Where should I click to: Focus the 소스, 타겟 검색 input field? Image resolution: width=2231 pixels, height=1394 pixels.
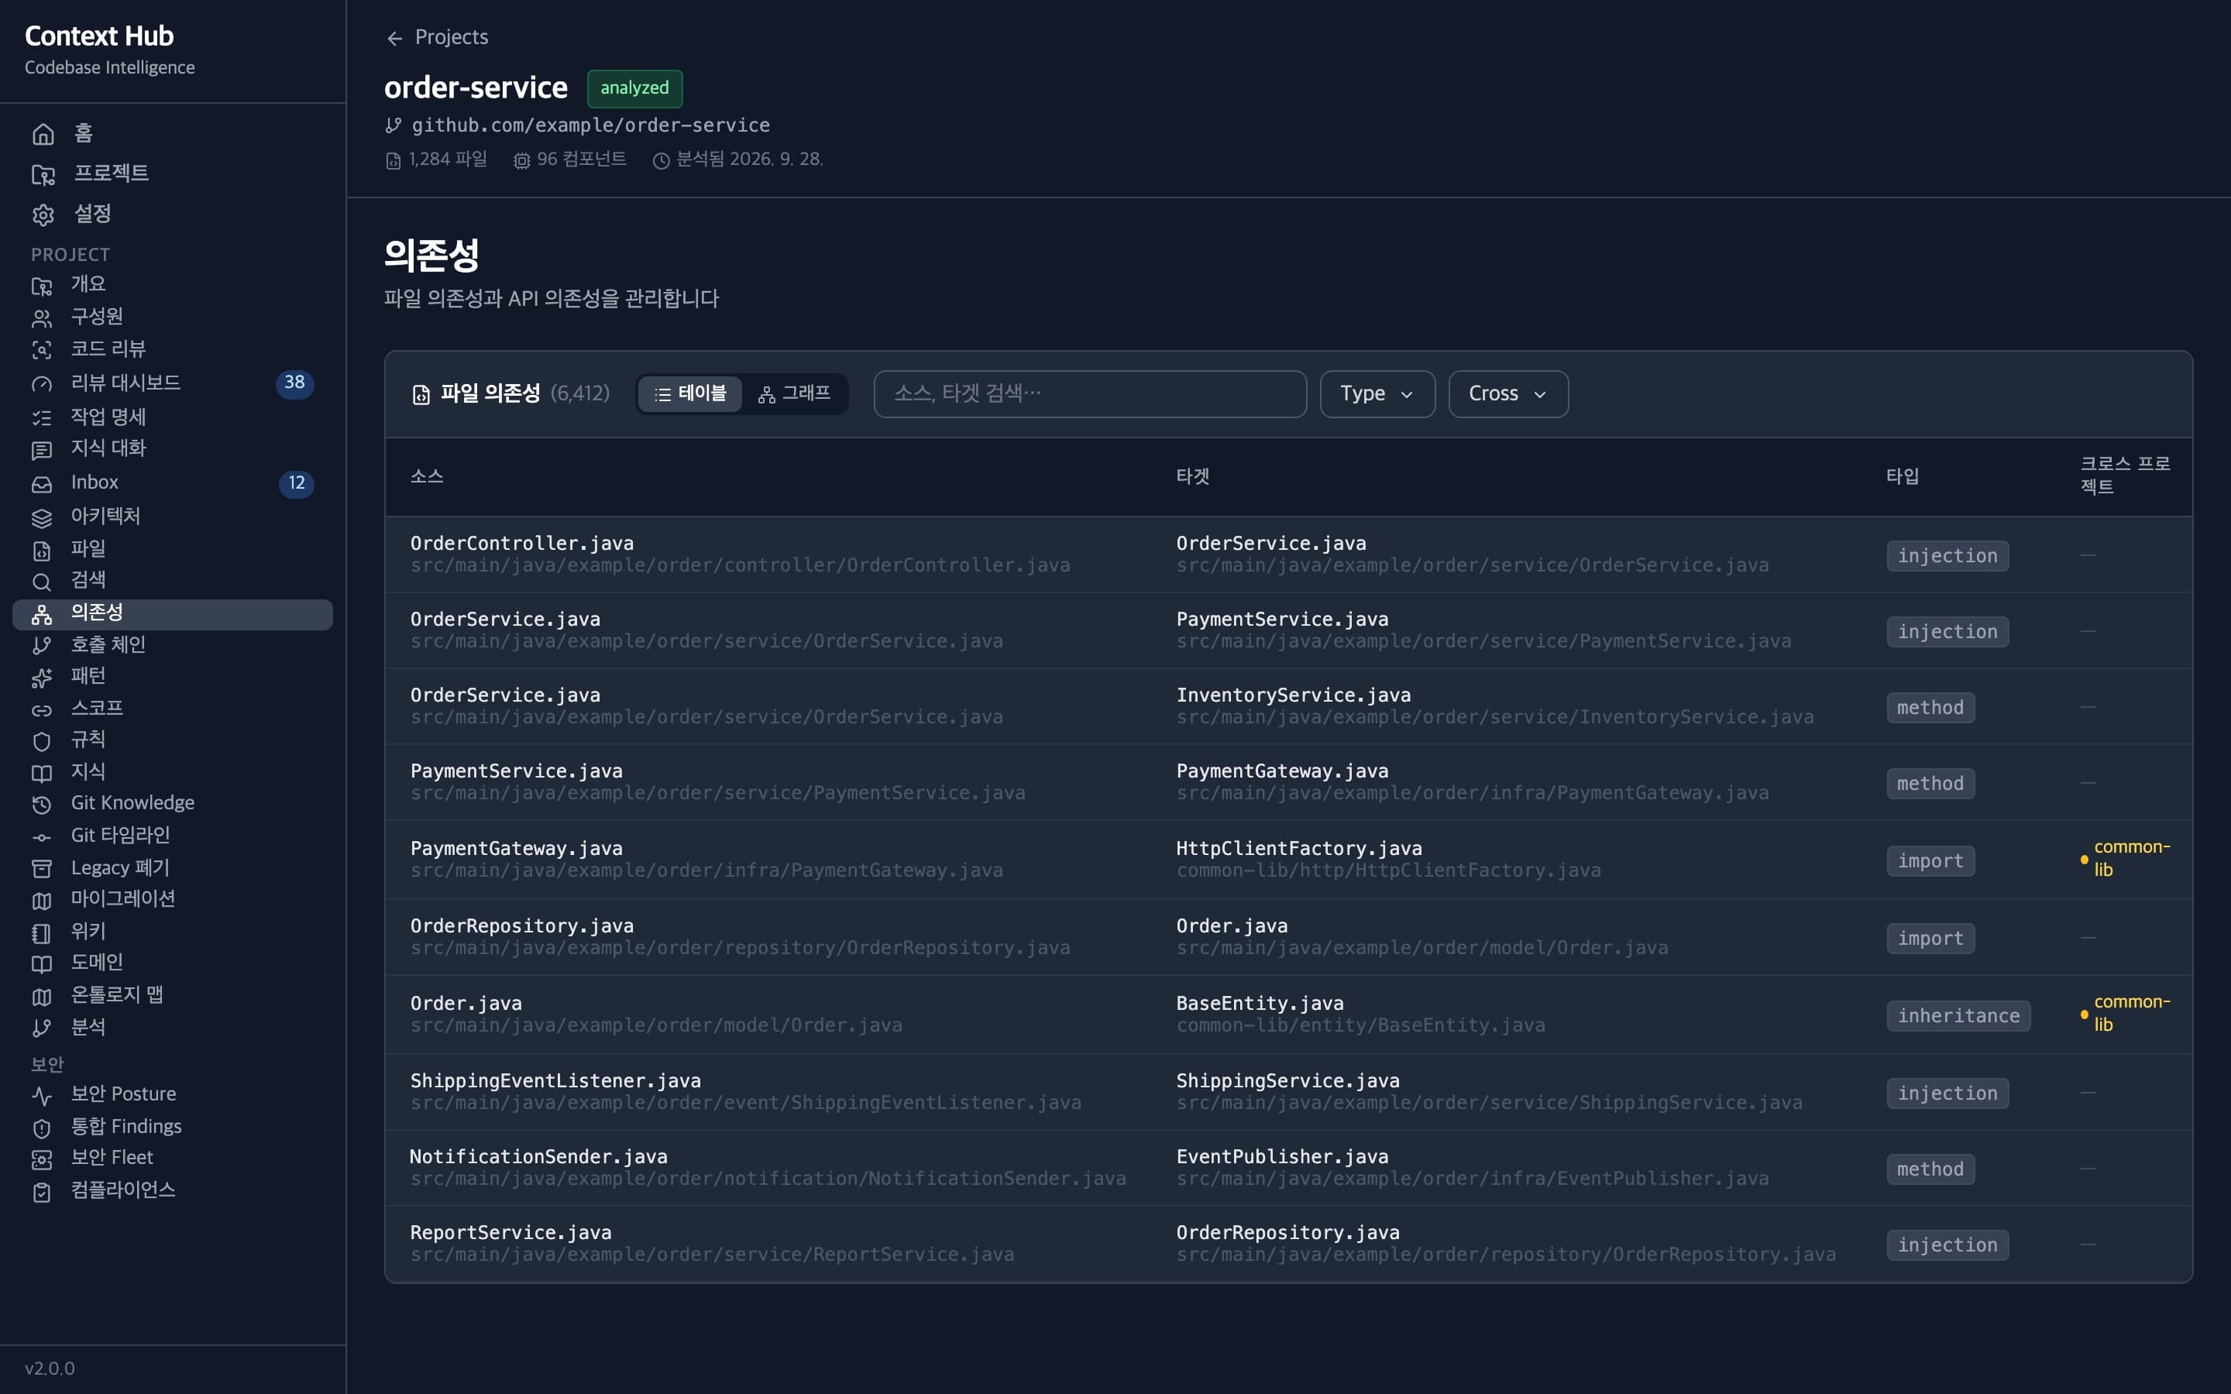click(1090, 393)
